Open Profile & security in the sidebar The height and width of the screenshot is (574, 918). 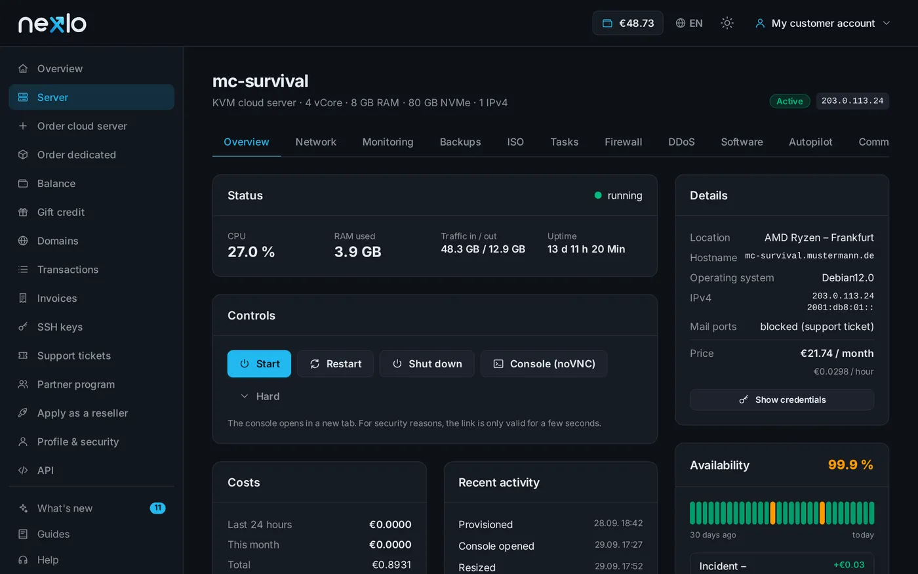click(x=92, y=441)
